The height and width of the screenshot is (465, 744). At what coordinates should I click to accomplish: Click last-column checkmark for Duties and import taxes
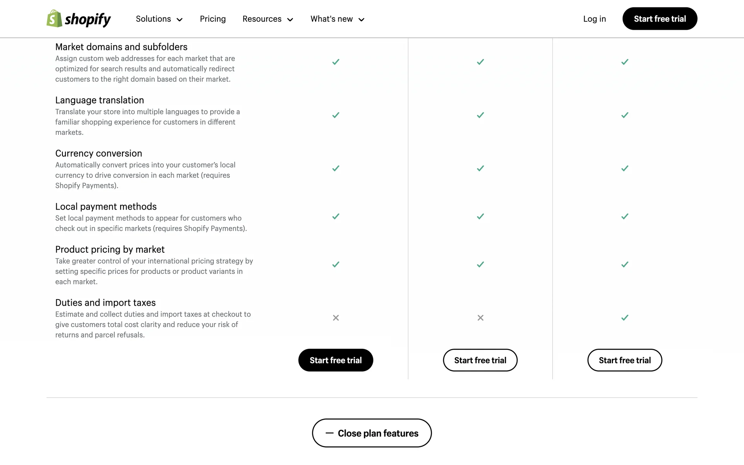click(625, 318)
